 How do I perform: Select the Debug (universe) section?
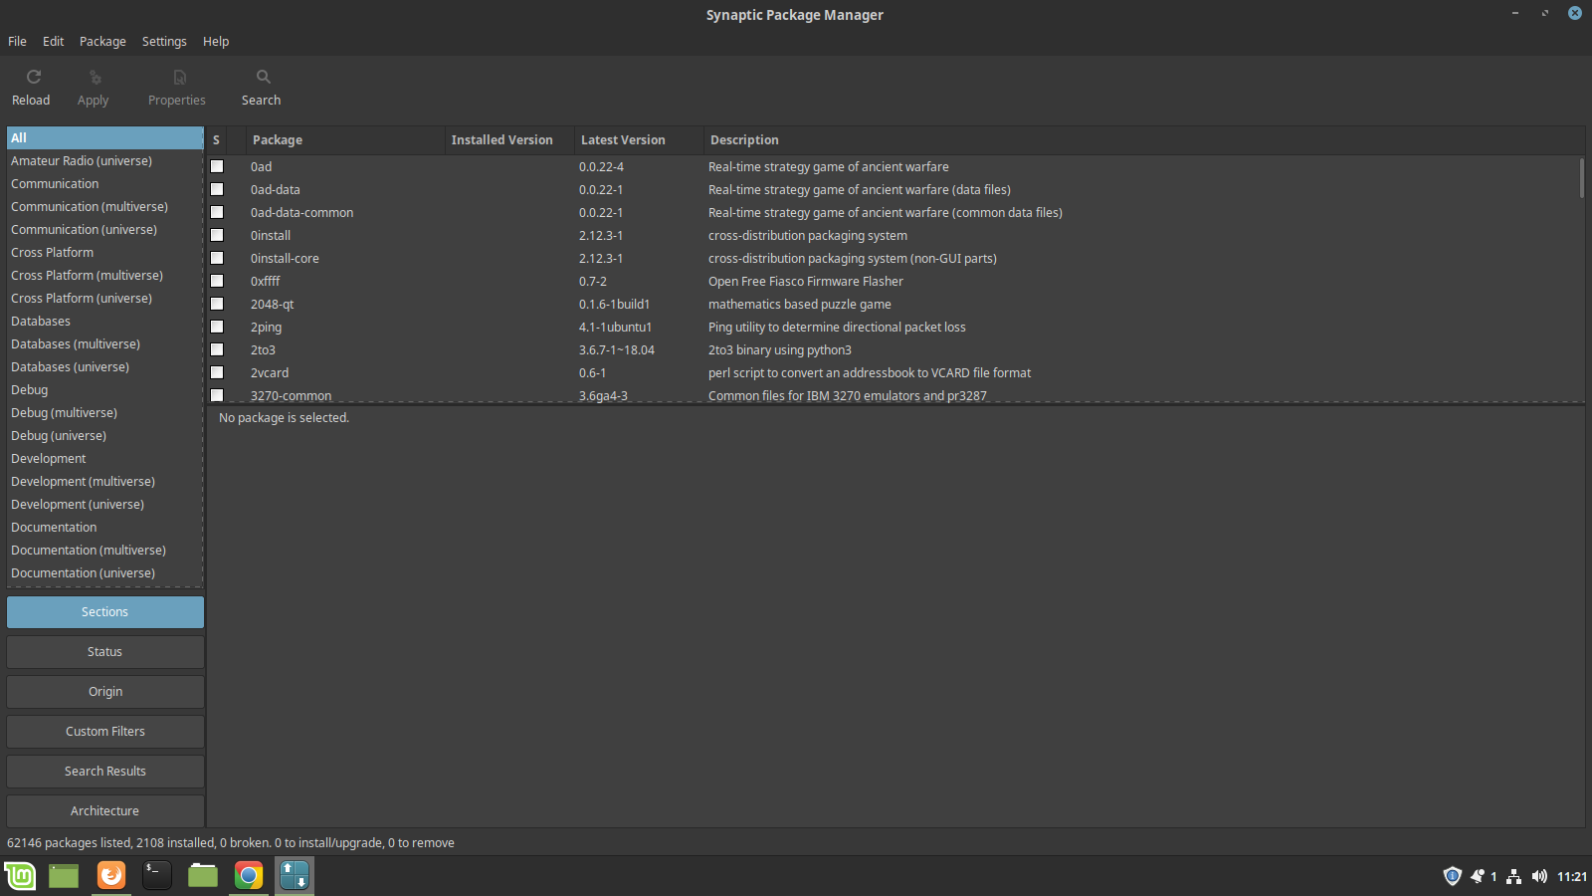coord(105,436)
